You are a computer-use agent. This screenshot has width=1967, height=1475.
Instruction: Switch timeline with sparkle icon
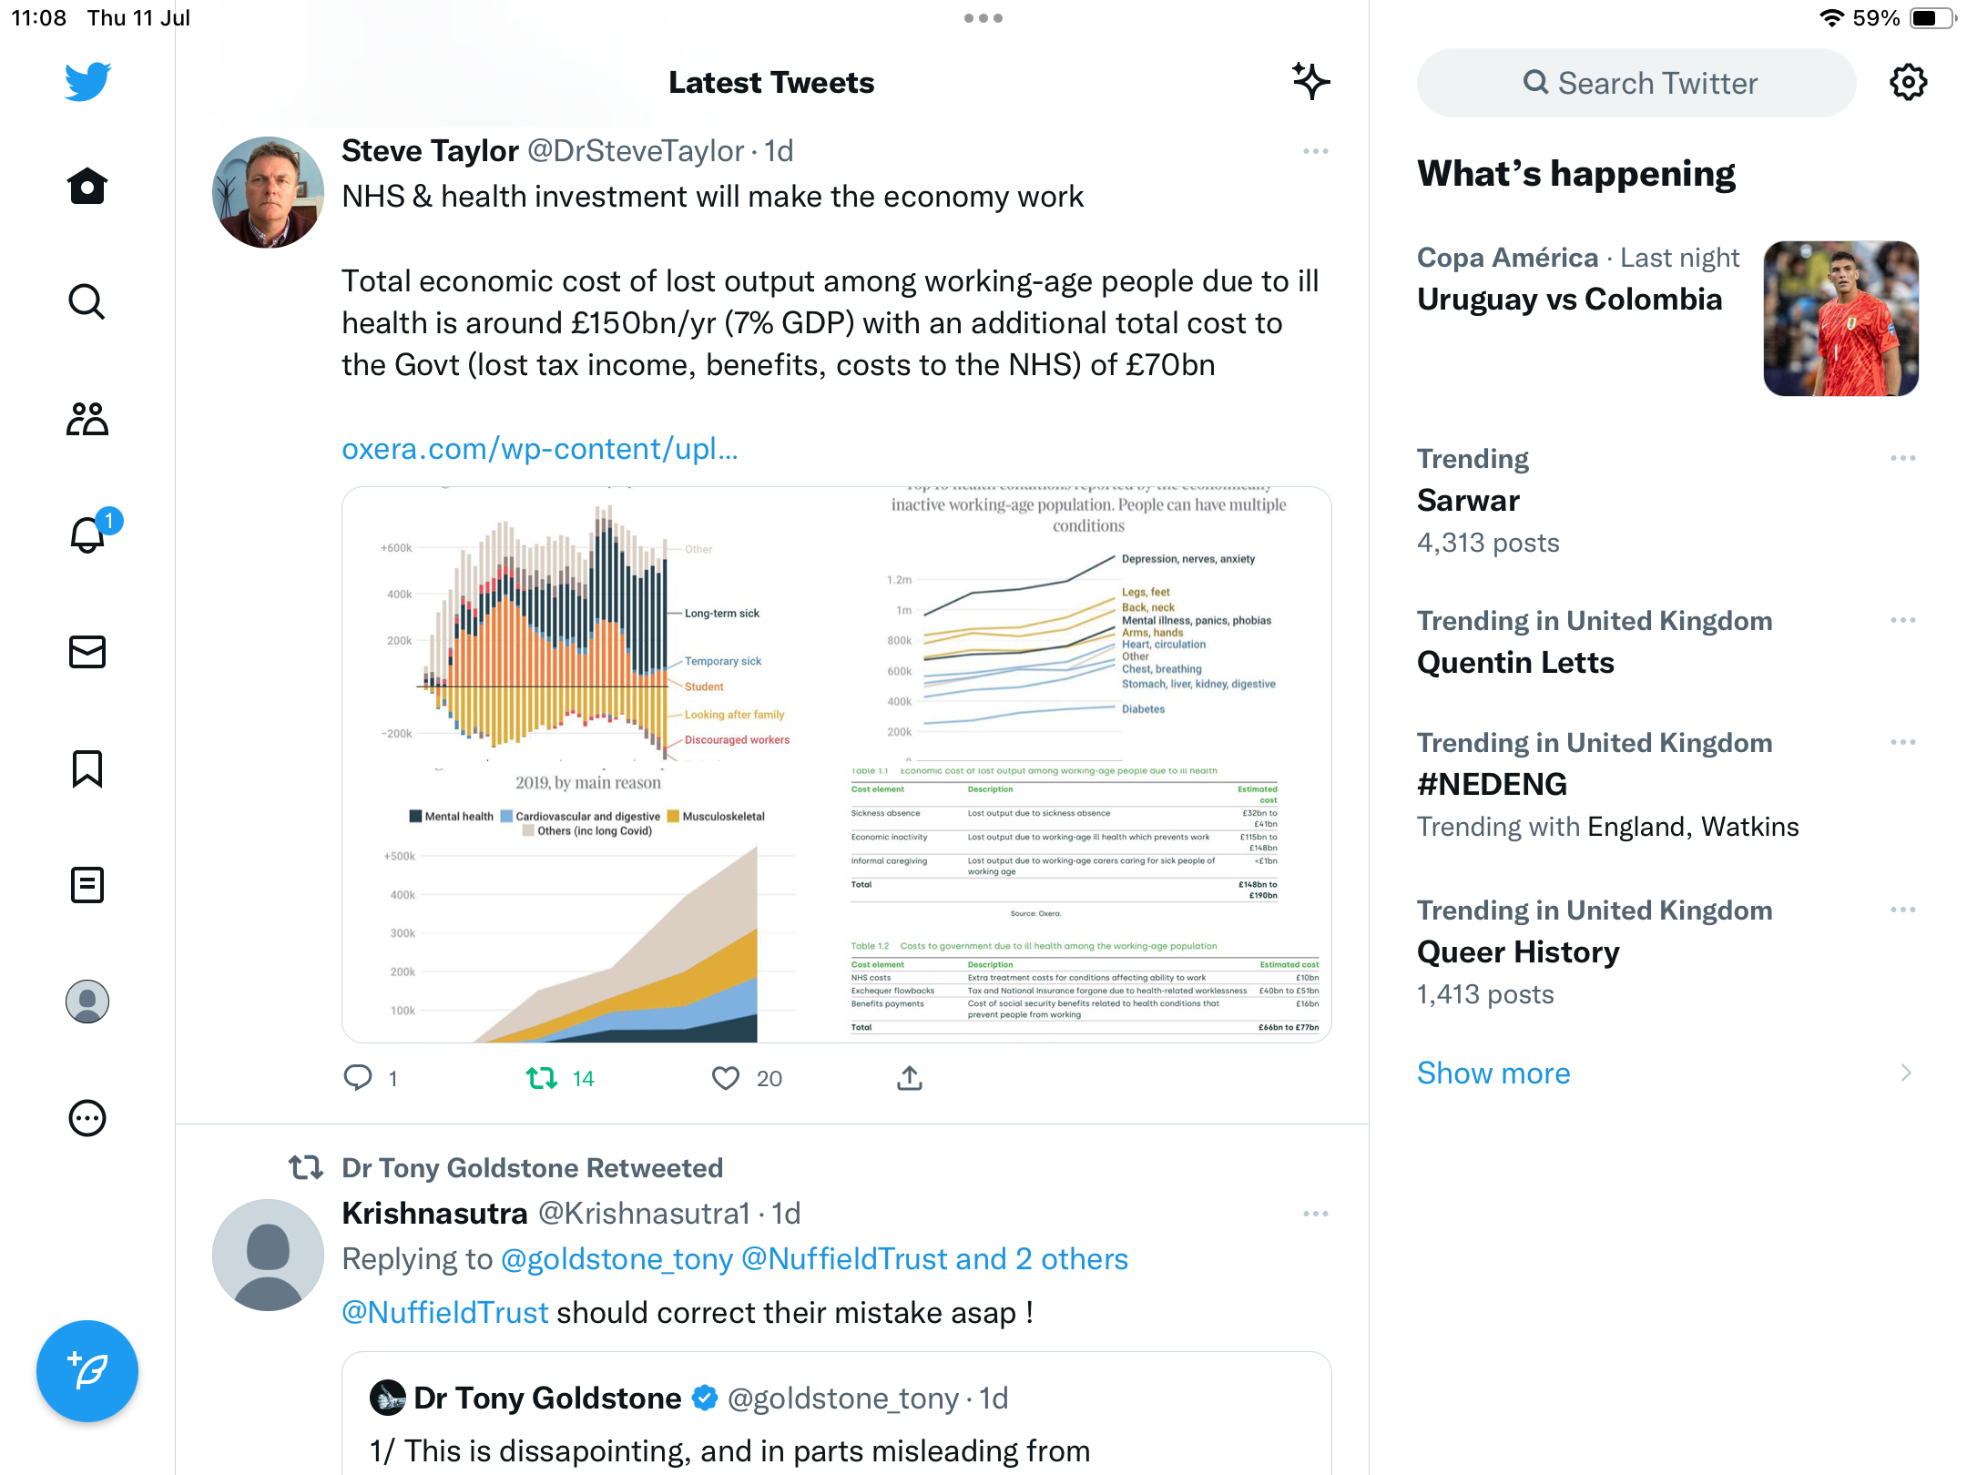(1310, 82)
